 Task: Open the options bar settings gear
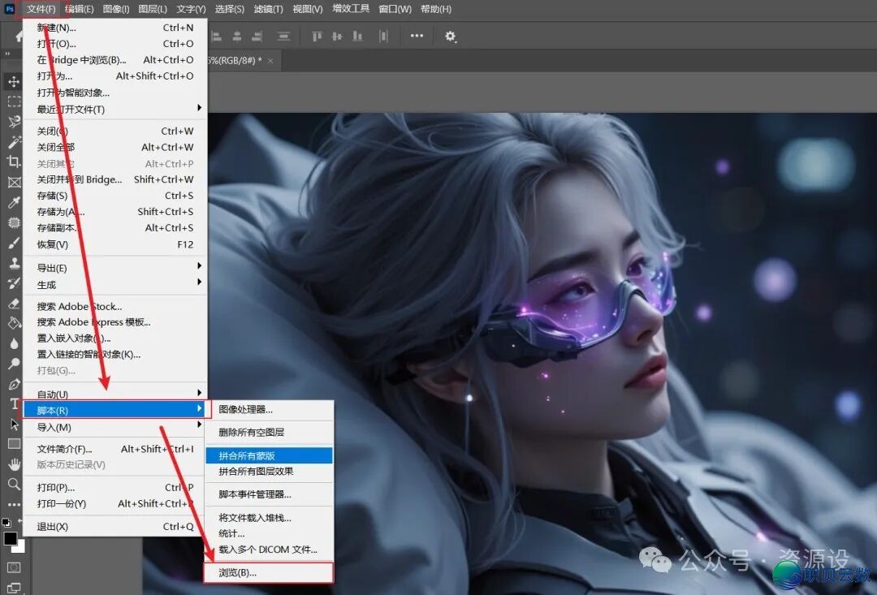tap(451, 36)
